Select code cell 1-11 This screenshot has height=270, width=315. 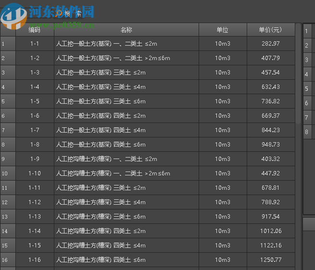[x=35, y=188]
